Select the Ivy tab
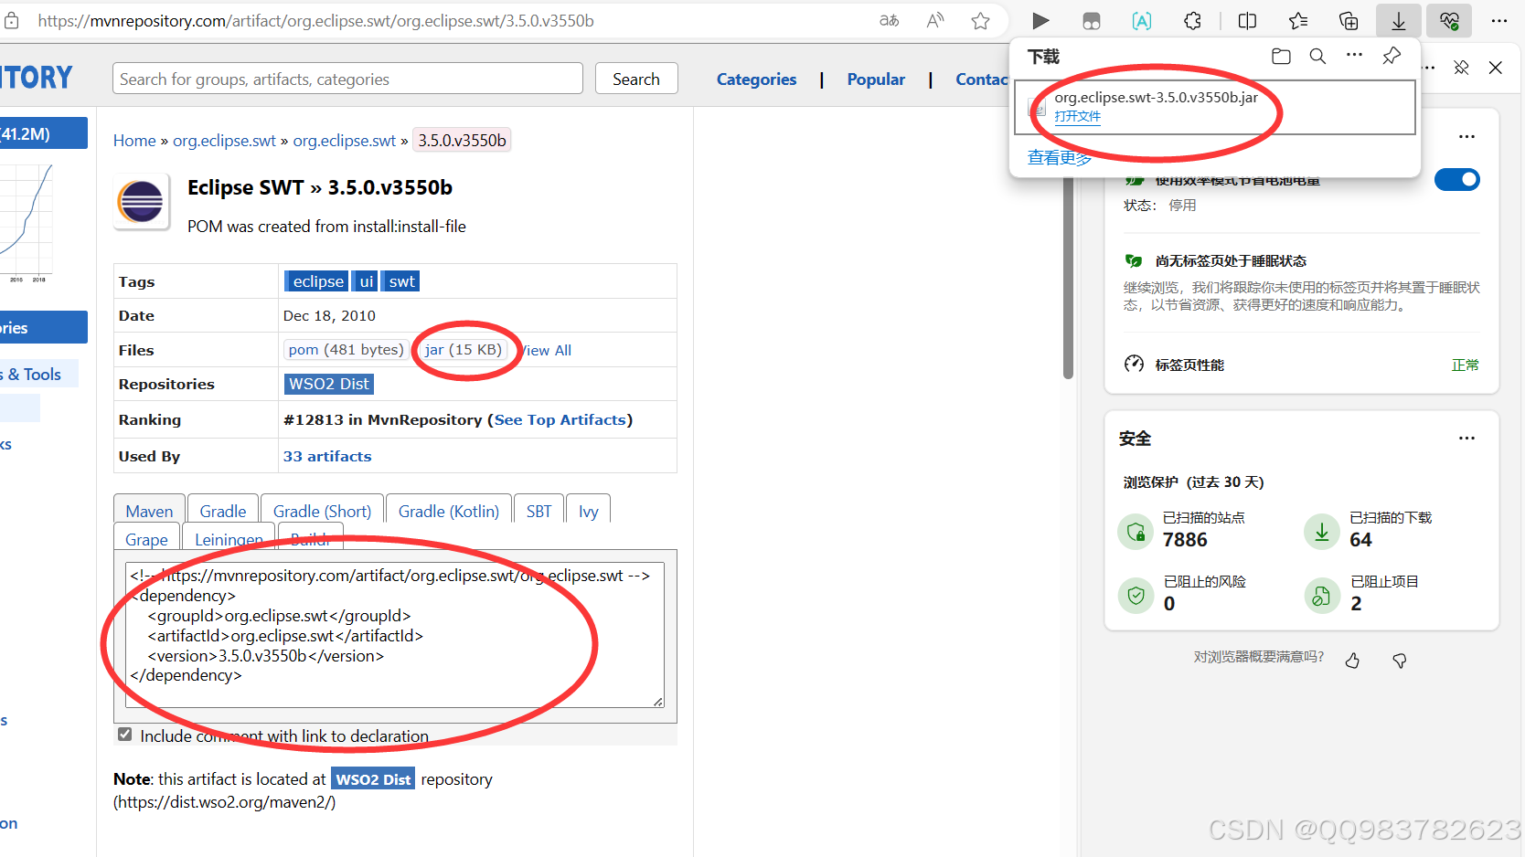Screen dimensions: 1525x857 click(x=588, y=511)
